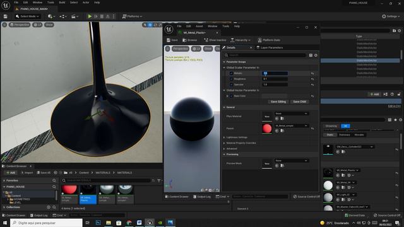Reset Roughness parameter to default
This screenshot has height=227, width=404.
(312, 79)
